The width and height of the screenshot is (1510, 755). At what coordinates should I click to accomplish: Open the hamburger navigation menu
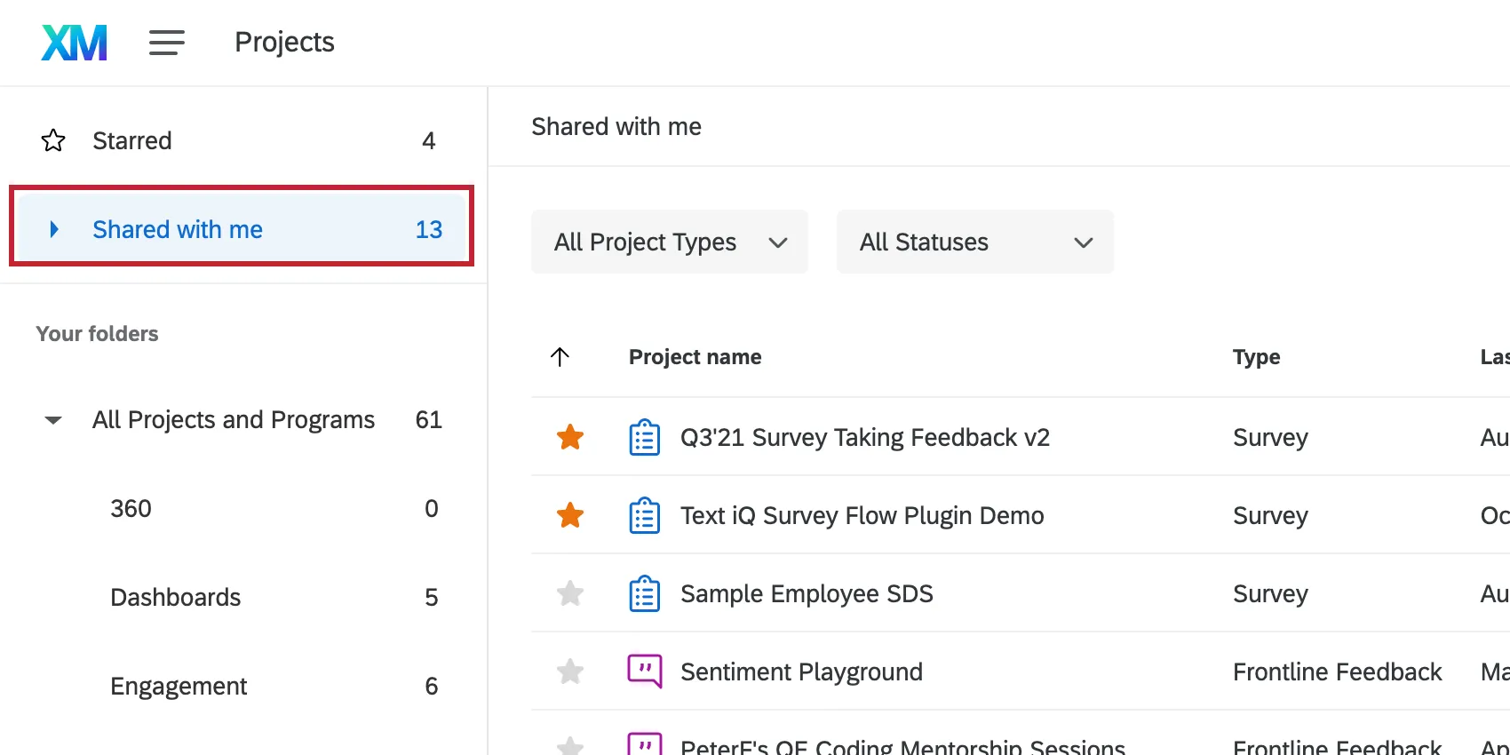coord(166,43)
